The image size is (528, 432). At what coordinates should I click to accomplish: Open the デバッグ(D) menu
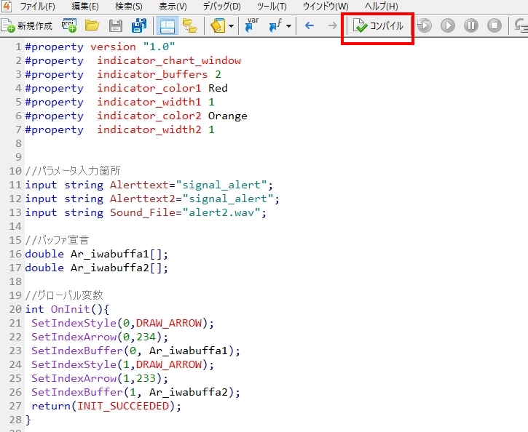221,7
